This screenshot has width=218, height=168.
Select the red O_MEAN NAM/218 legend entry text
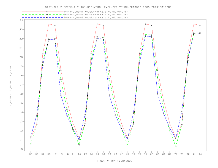coord(96,12)
